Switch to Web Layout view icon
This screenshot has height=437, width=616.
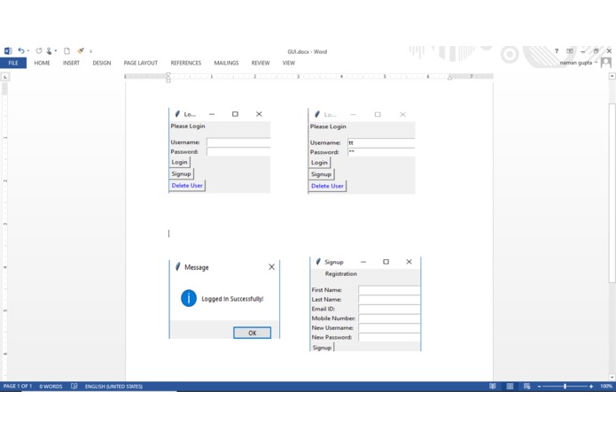point(527,387)
